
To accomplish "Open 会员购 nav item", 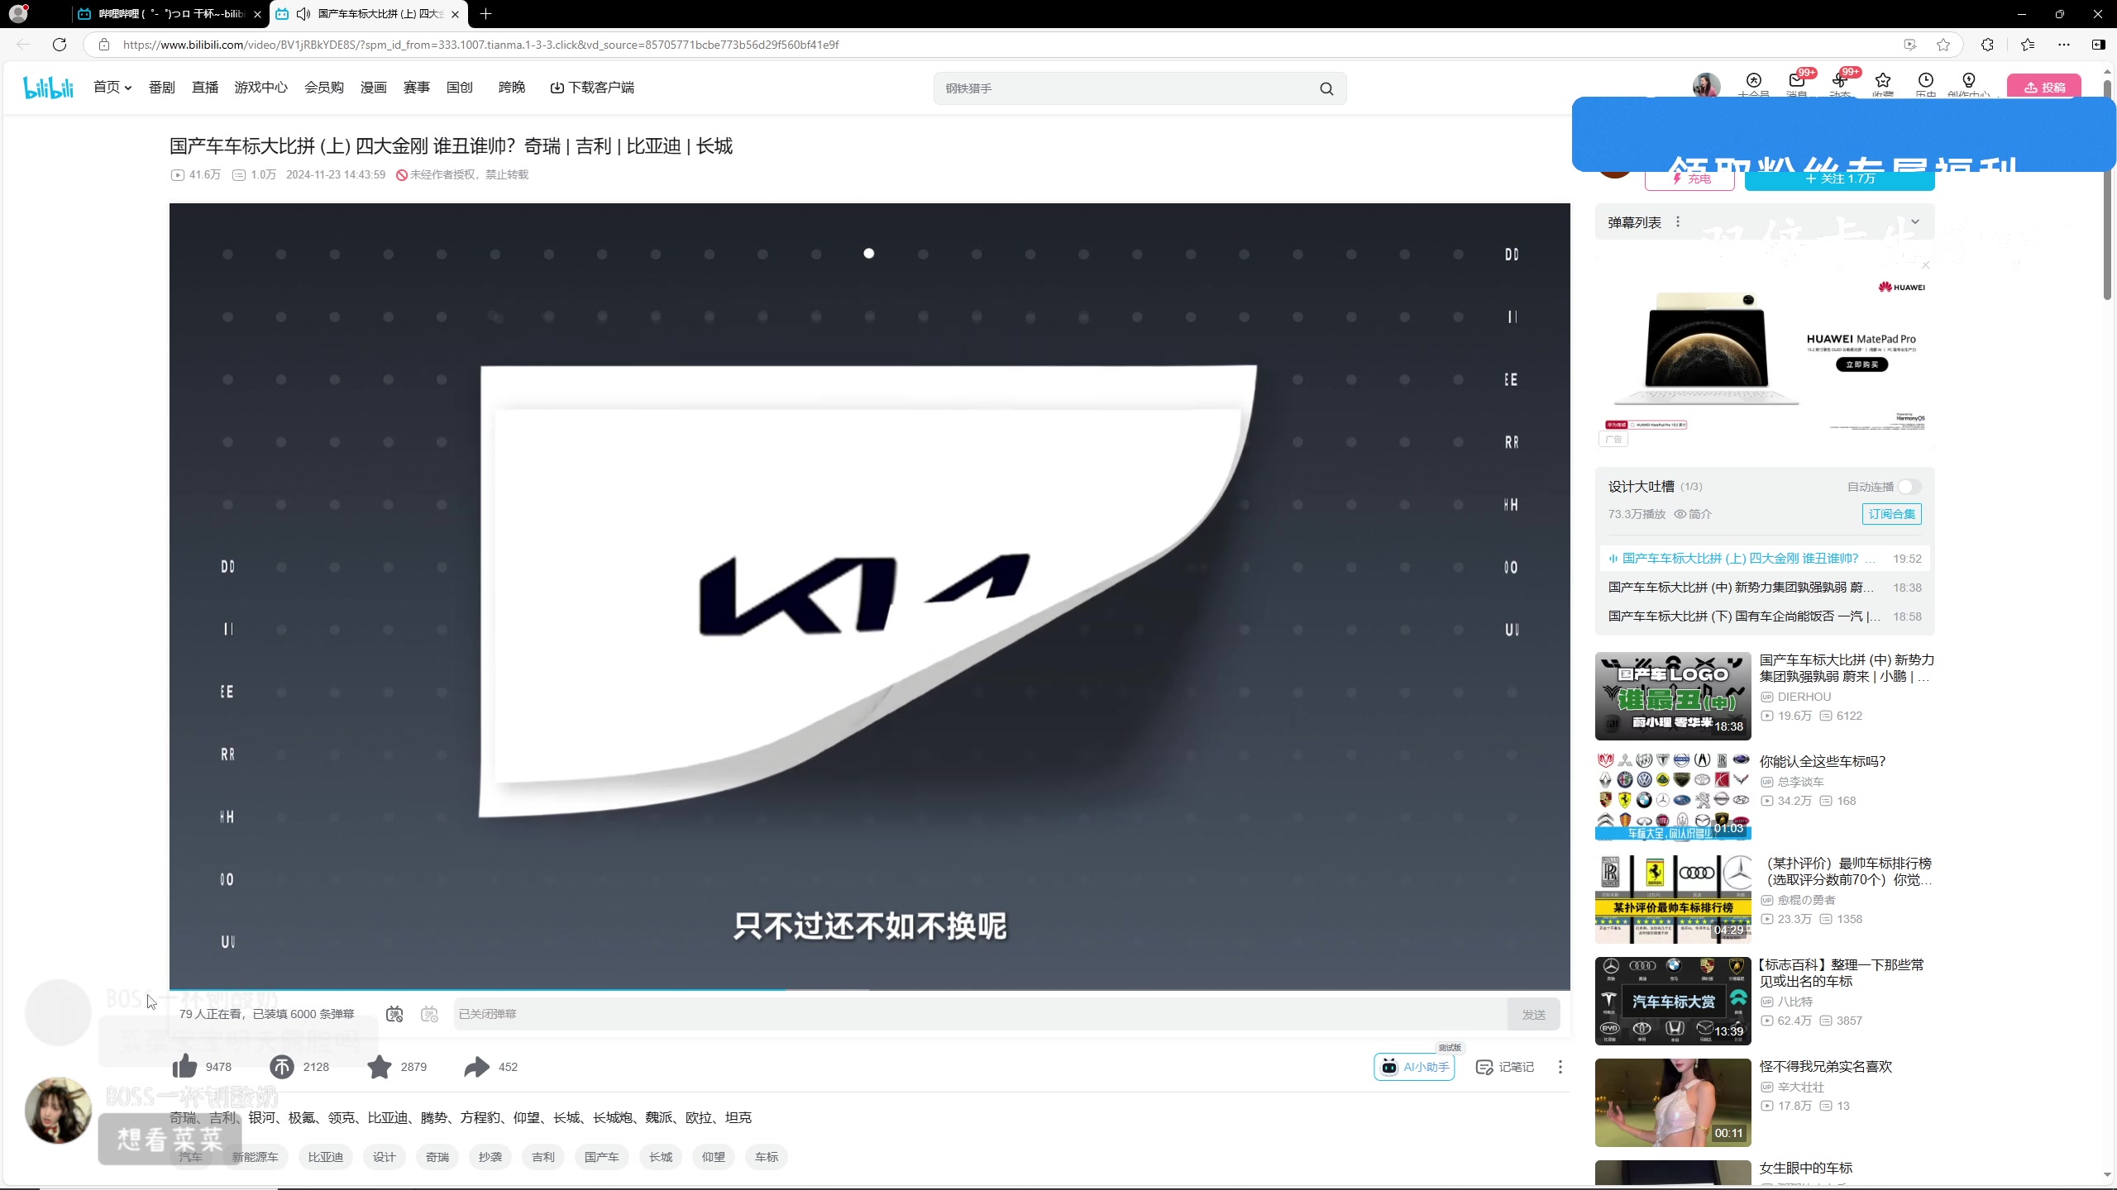I will (324, 88).
